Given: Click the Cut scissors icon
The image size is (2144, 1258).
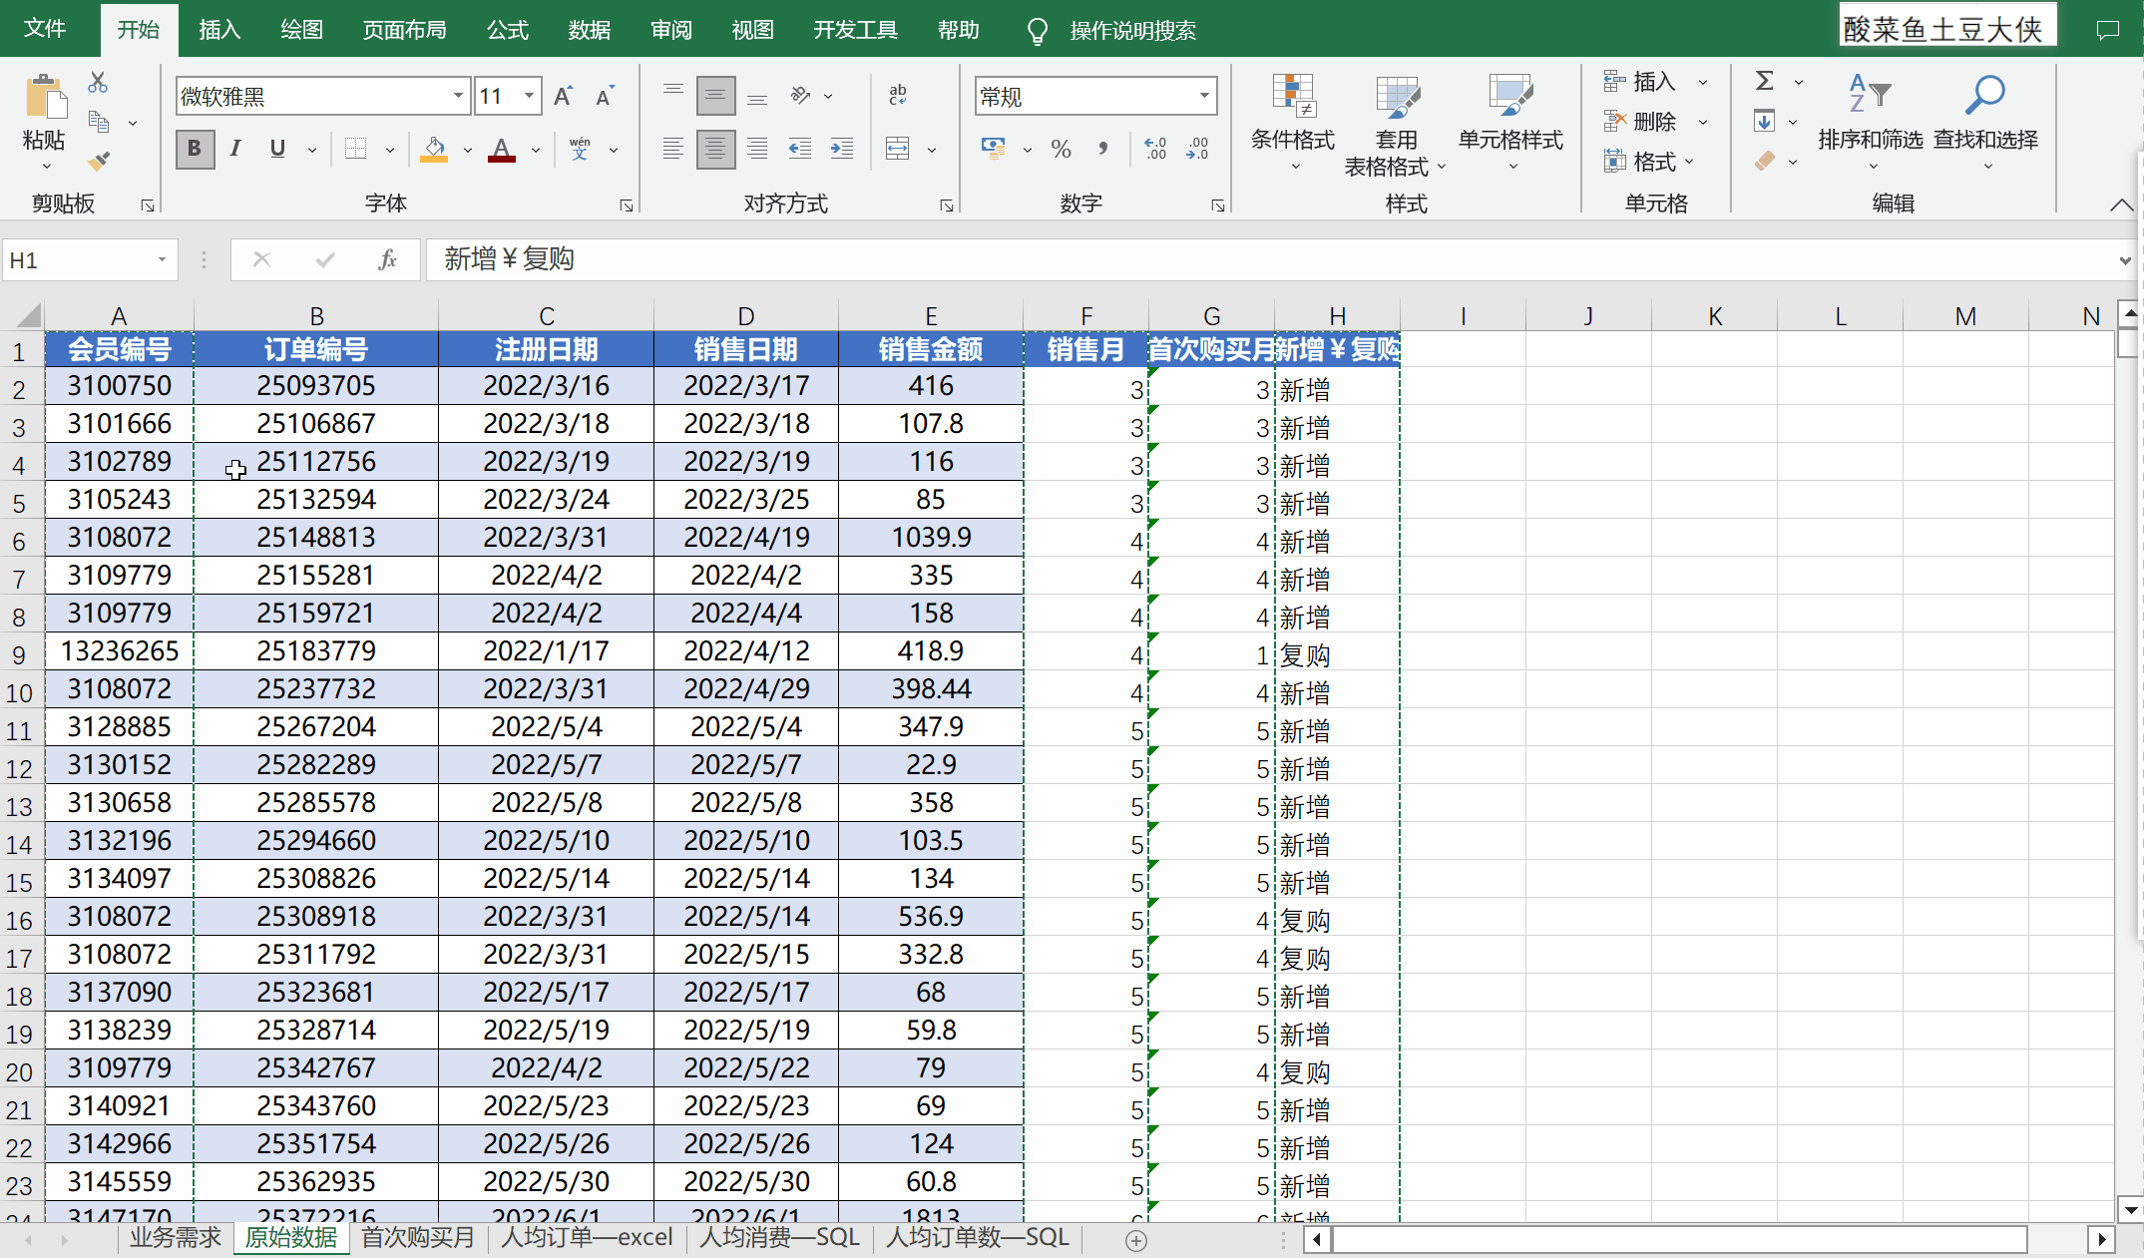Looking at the screenshot, I should coord(98,83).
